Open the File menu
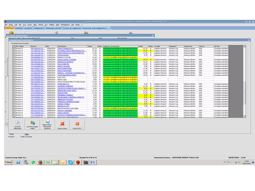This screenshot has width=255, height=191. (6, 25)
